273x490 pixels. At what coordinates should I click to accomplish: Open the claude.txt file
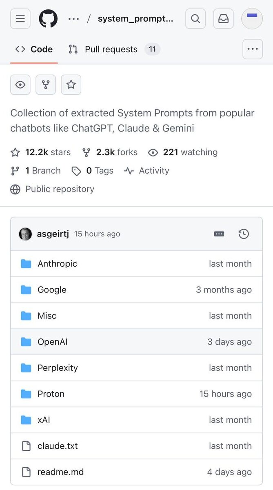tap(58, 446)
